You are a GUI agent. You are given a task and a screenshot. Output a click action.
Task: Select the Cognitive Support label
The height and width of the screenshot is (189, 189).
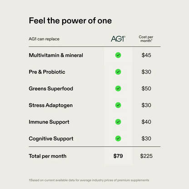point(51,139)
